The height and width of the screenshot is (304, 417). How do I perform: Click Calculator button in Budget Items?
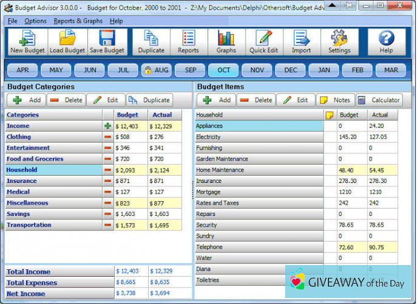pyautogui.click(x=379, y=100)
